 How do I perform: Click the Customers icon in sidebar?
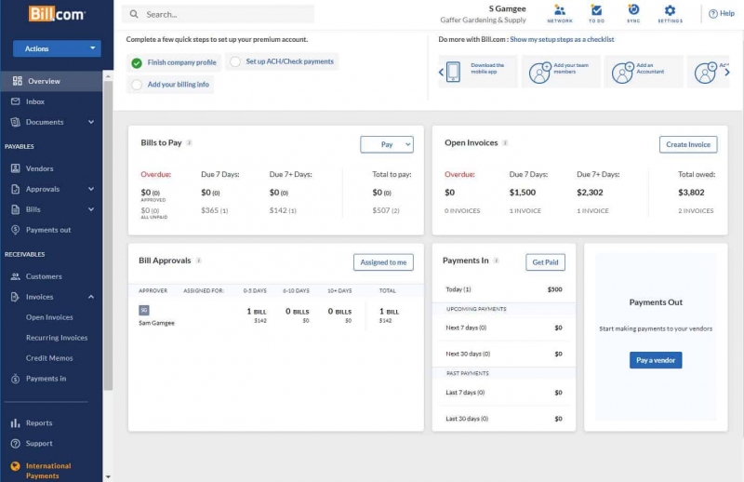pos(16,276)
